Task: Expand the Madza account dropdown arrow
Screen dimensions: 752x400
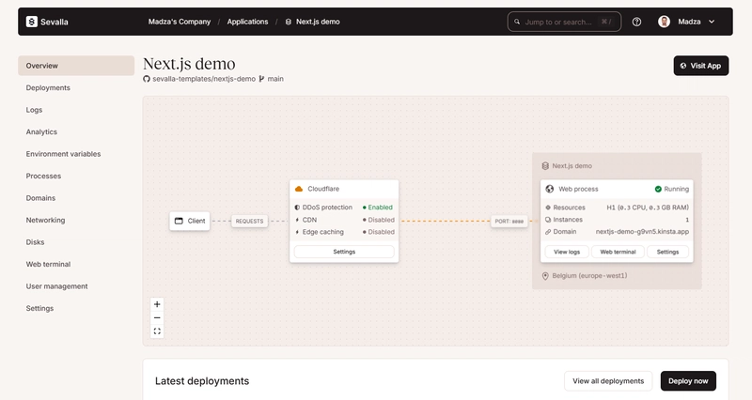Action: tap(712, 22)
